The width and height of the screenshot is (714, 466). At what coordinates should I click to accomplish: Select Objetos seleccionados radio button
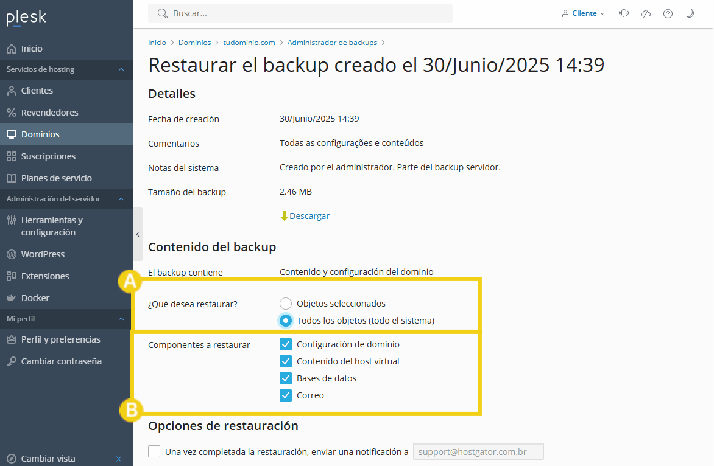(x=286, y=303)
